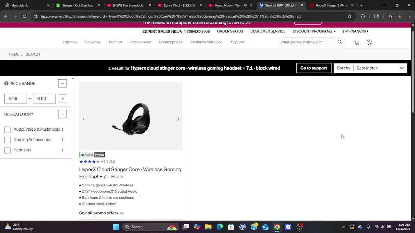Screen dimensions: 415x233
Task: Show previous product image of the headset
Action: pyautogui.click(x=83, y=119)
